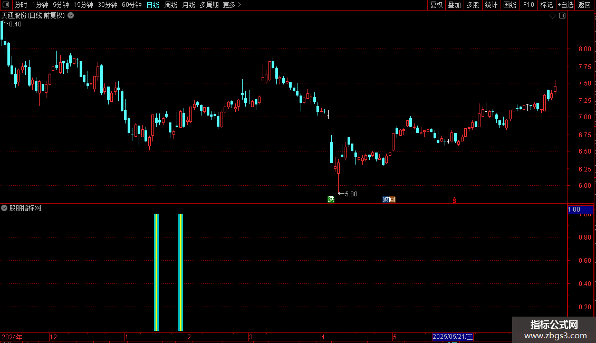Click the red S marker on chart
Screen dimensions: 596x343
pyautogui.click(x=454, y=200)
